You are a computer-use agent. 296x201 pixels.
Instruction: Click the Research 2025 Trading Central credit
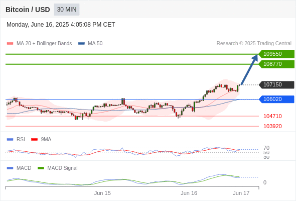(254, 44)
